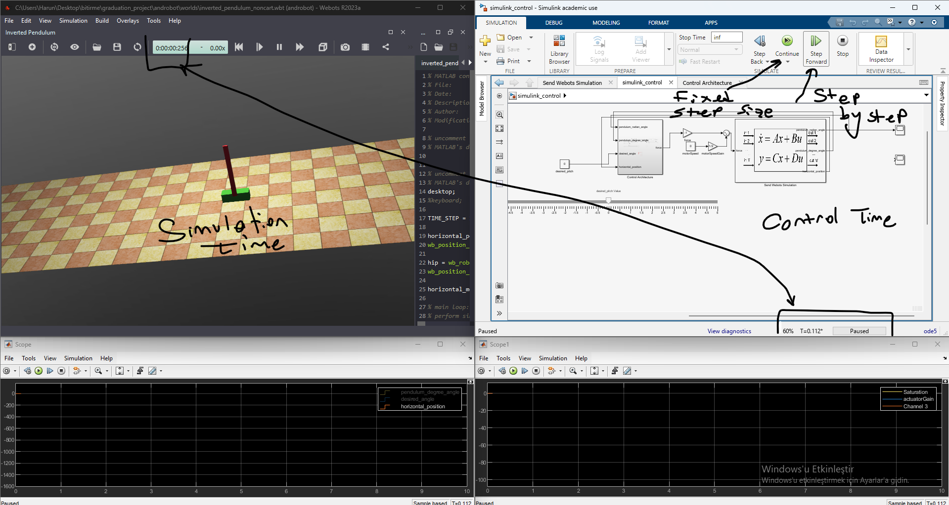Open the Model Browser side panel

pyautogui.click(x=482, y=98)
